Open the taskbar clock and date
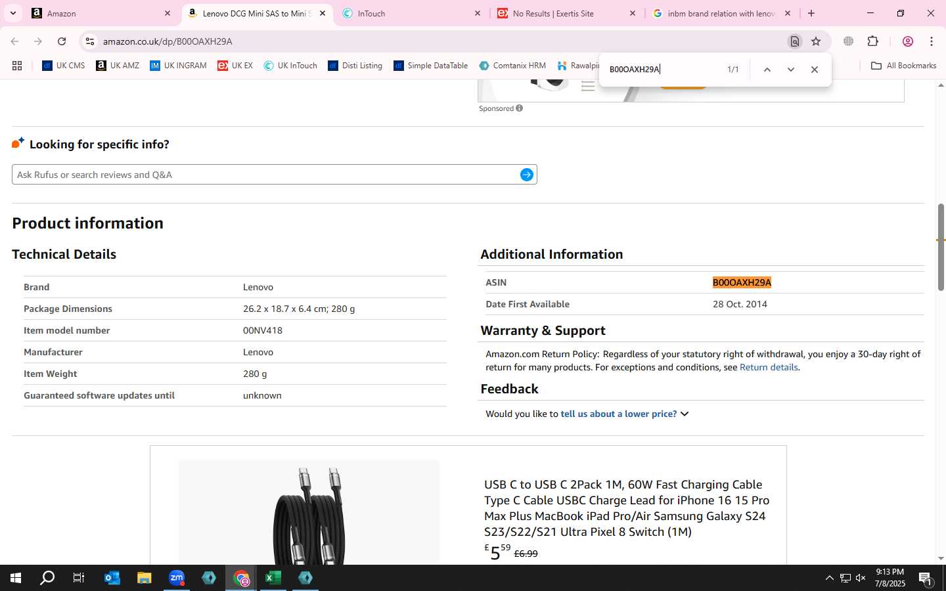 tap(890, 578)
